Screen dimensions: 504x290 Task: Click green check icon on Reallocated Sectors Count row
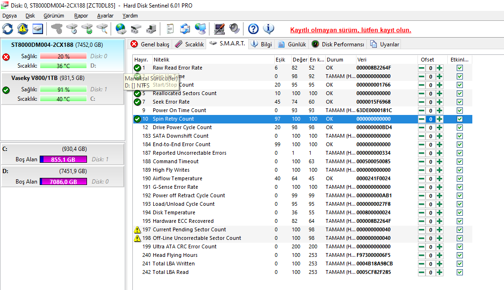pyautogui.click(x=137, y=94)
